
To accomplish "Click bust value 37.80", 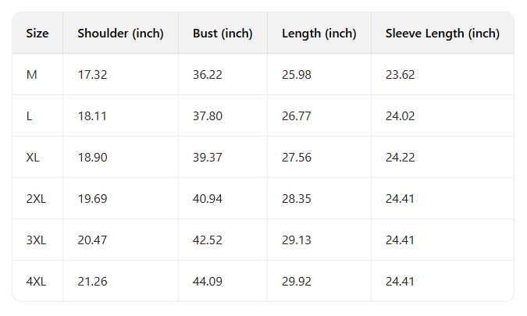I will pos(208,116).
